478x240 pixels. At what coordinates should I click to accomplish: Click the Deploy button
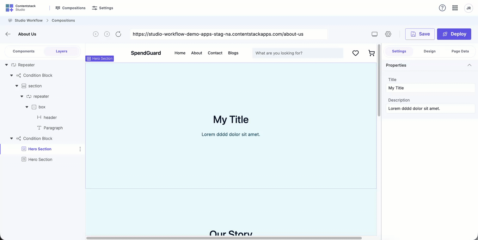pyautogui.click(x=454, y=34)
